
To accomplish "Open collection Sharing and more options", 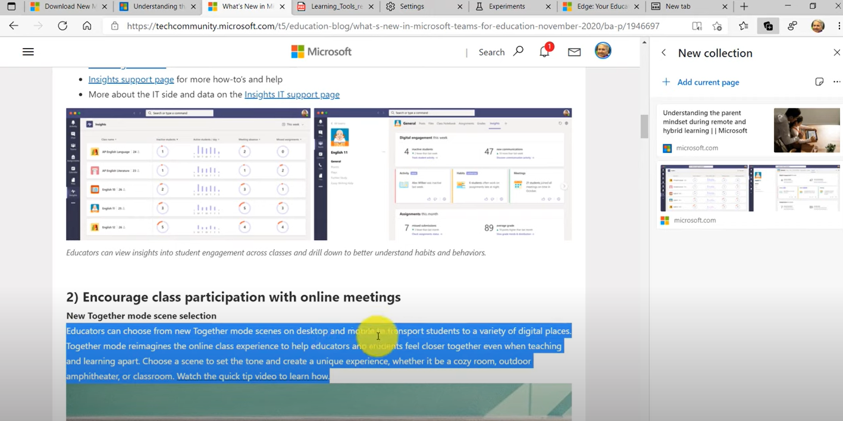I will pyautogui.click(x=836, y=82).
